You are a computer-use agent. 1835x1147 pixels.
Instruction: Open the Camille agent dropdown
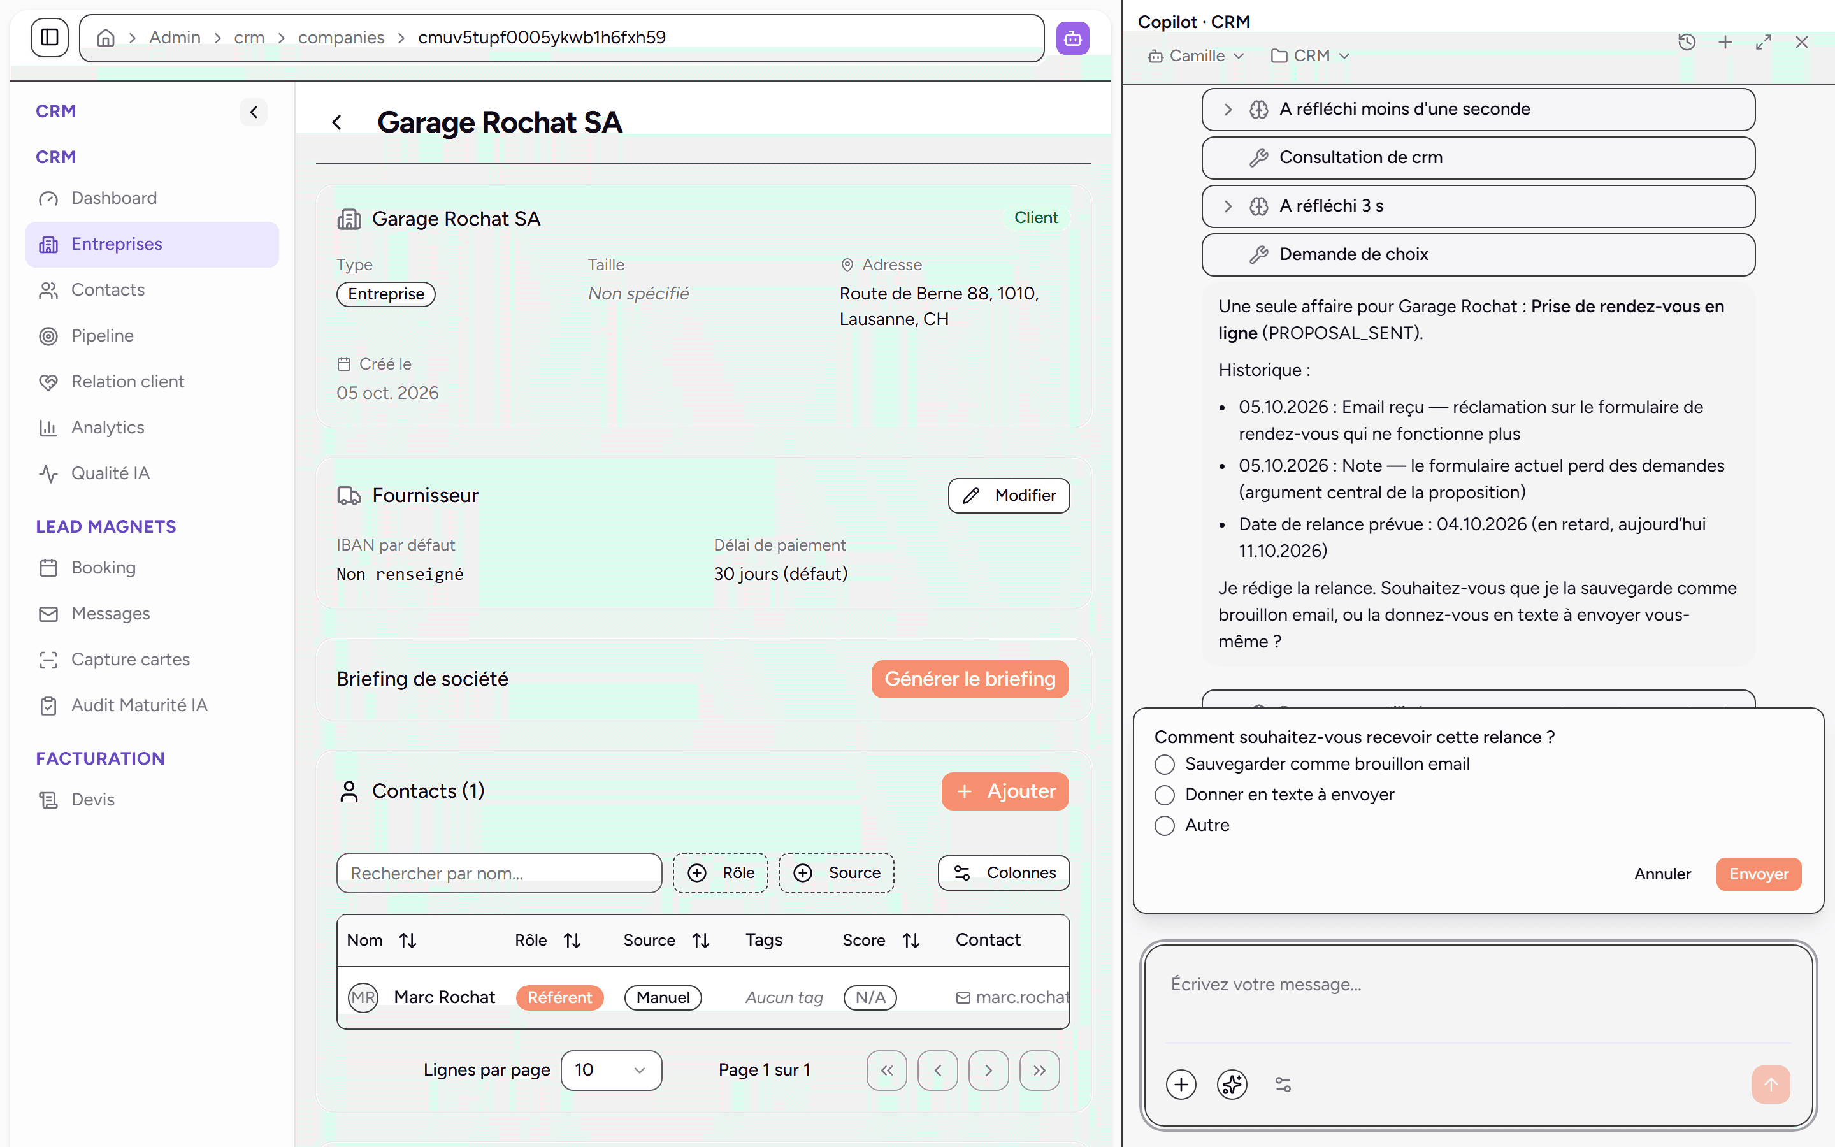[x=1196, y=55]
